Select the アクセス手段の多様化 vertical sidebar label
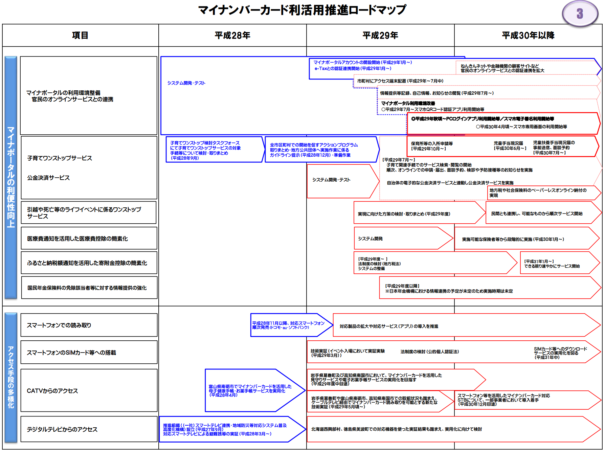 pyautogui.click(x=11, y=377)
